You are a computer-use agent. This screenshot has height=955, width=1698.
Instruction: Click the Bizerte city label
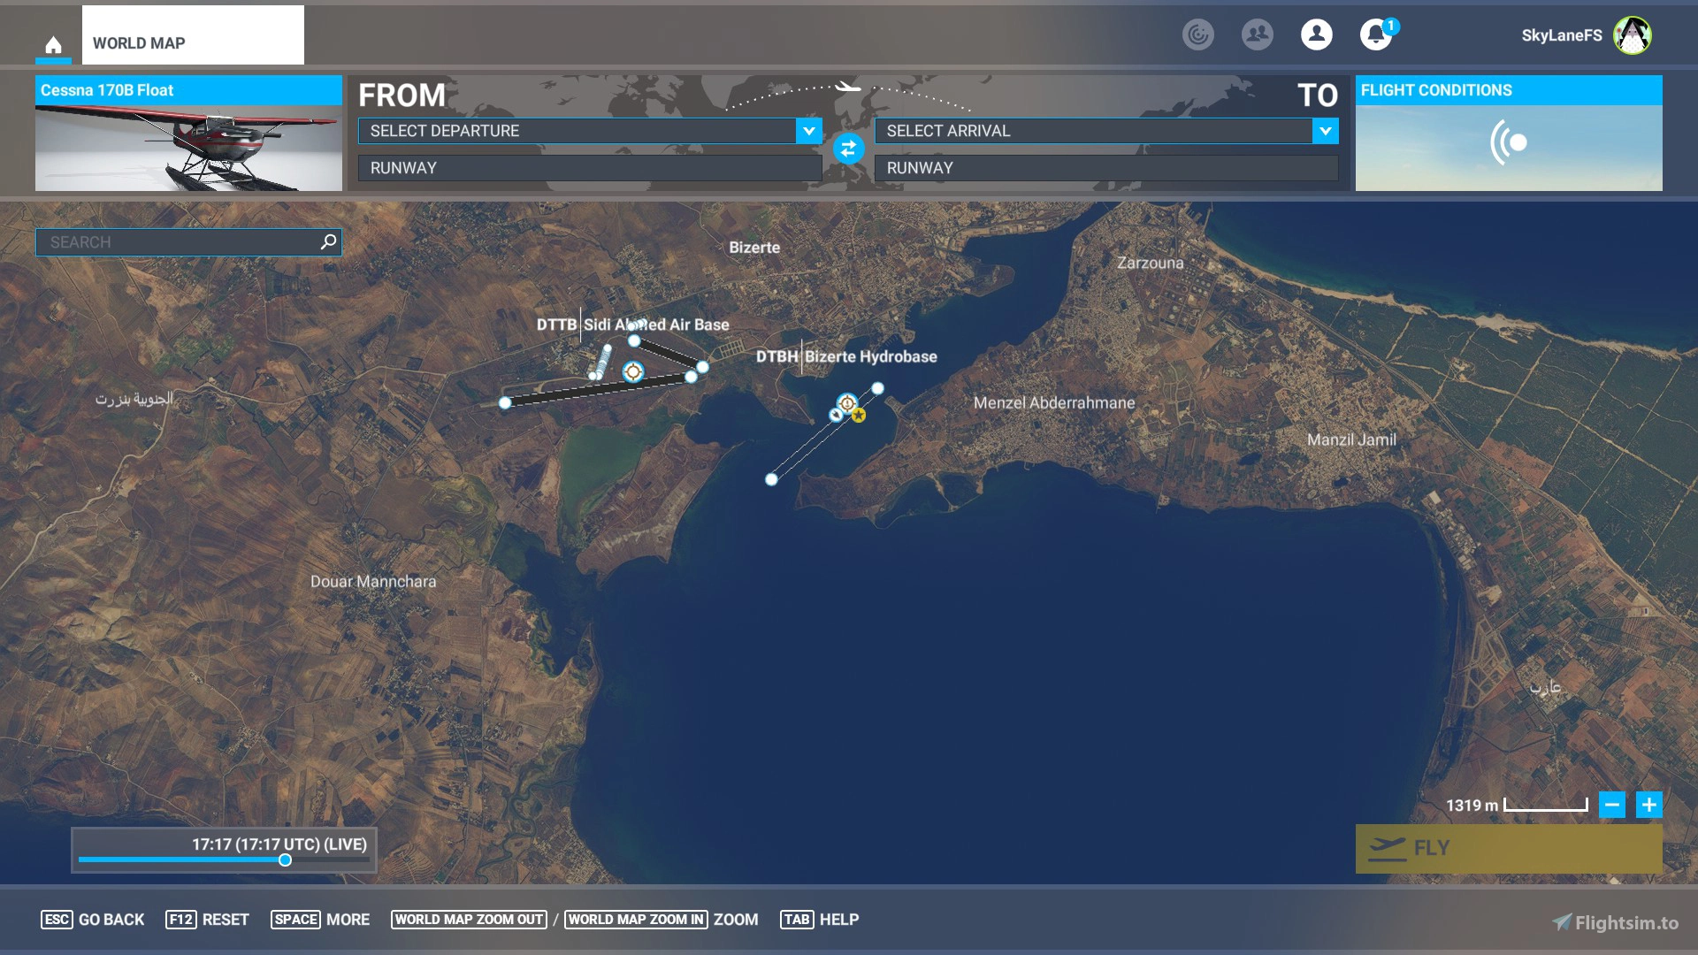[x=754, y=248]
